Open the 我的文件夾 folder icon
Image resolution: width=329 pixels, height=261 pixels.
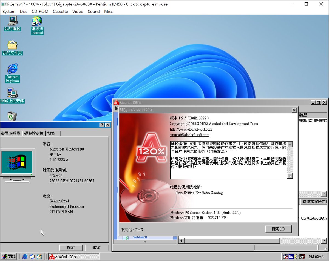(12, 48)
